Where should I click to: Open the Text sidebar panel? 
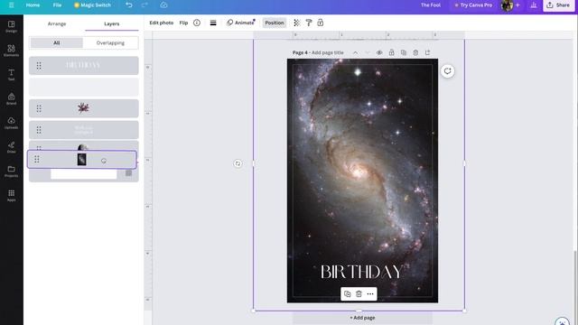pyautogui.click(x=12, y=74)
